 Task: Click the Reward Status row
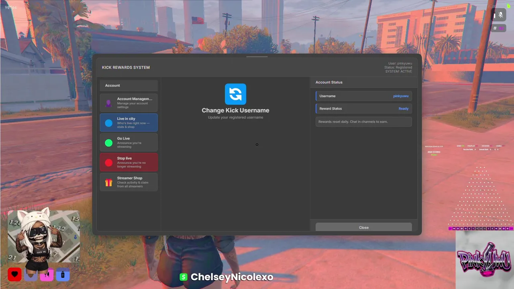(364, 108)
